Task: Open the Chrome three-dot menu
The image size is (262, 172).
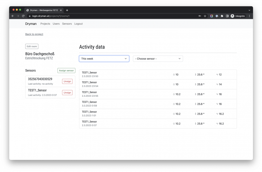Action: (x=249, y=16)
